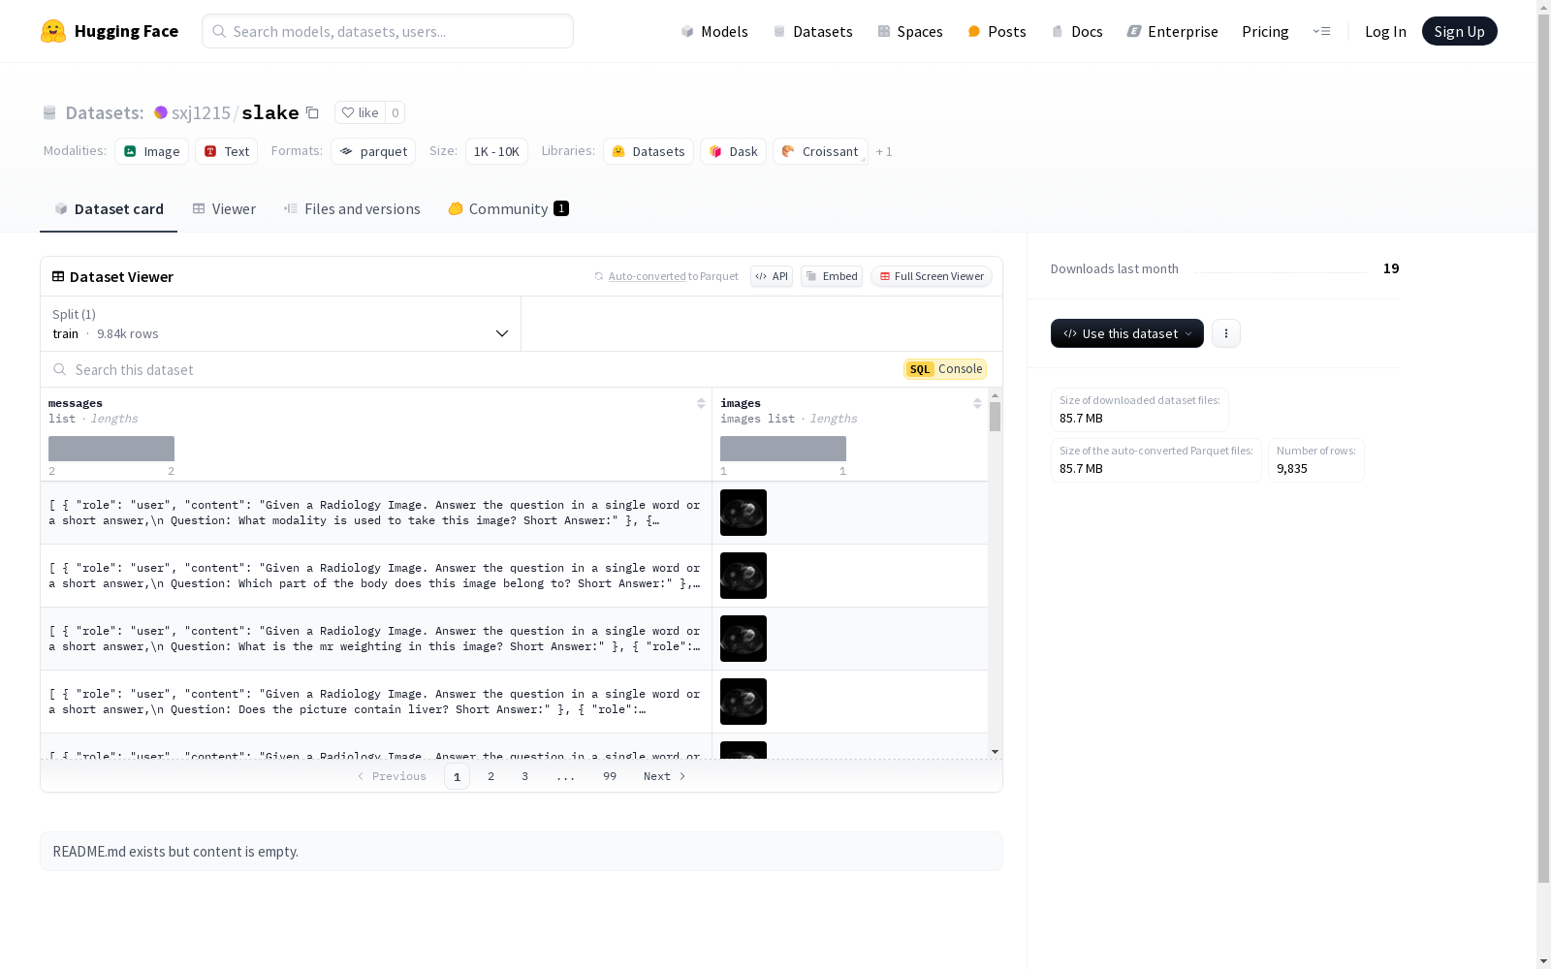
Task: Click the images lengths histogram bar
Action: 783,449
